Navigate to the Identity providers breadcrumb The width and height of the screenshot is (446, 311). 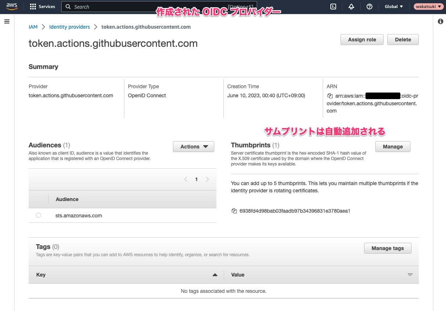(69, 26)
